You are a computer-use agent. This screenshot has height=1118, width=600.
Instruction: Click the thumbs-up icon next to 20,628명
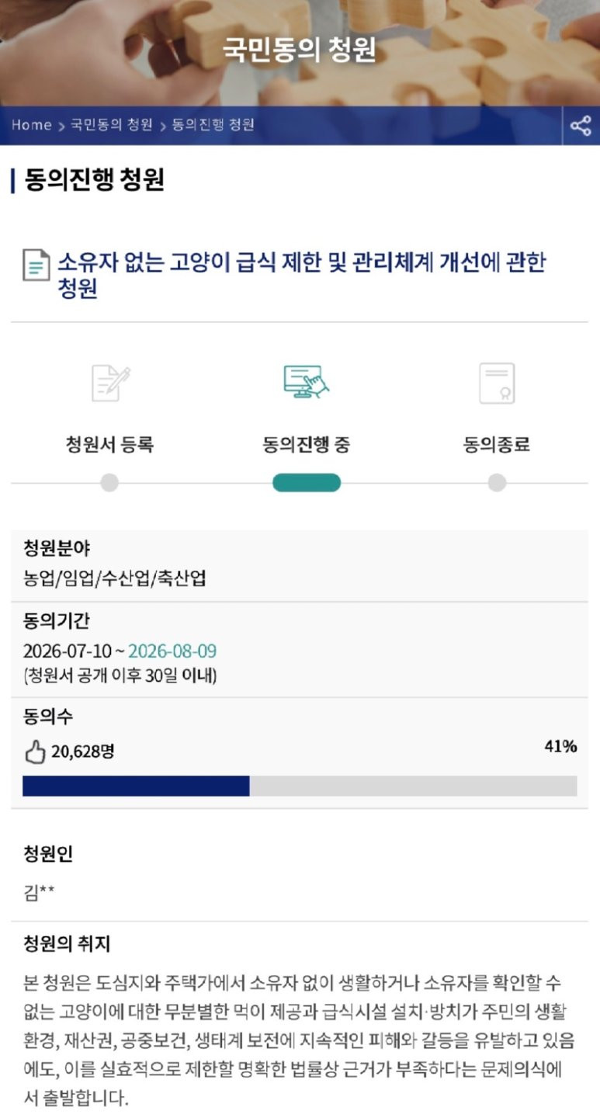click(35, 752)
